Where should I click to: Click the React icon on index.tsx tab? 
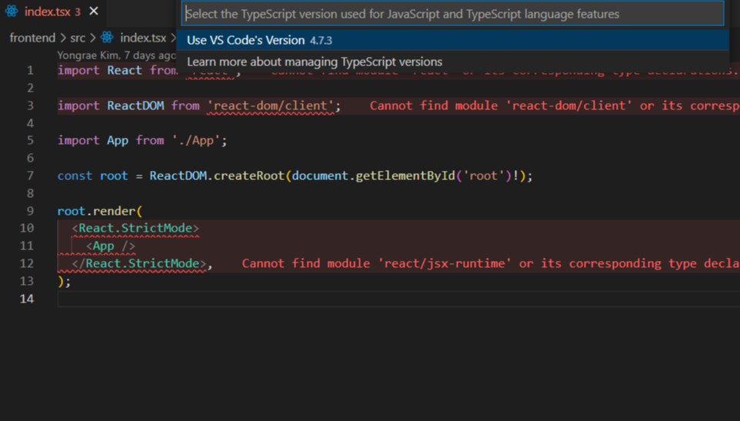point(12,11)
